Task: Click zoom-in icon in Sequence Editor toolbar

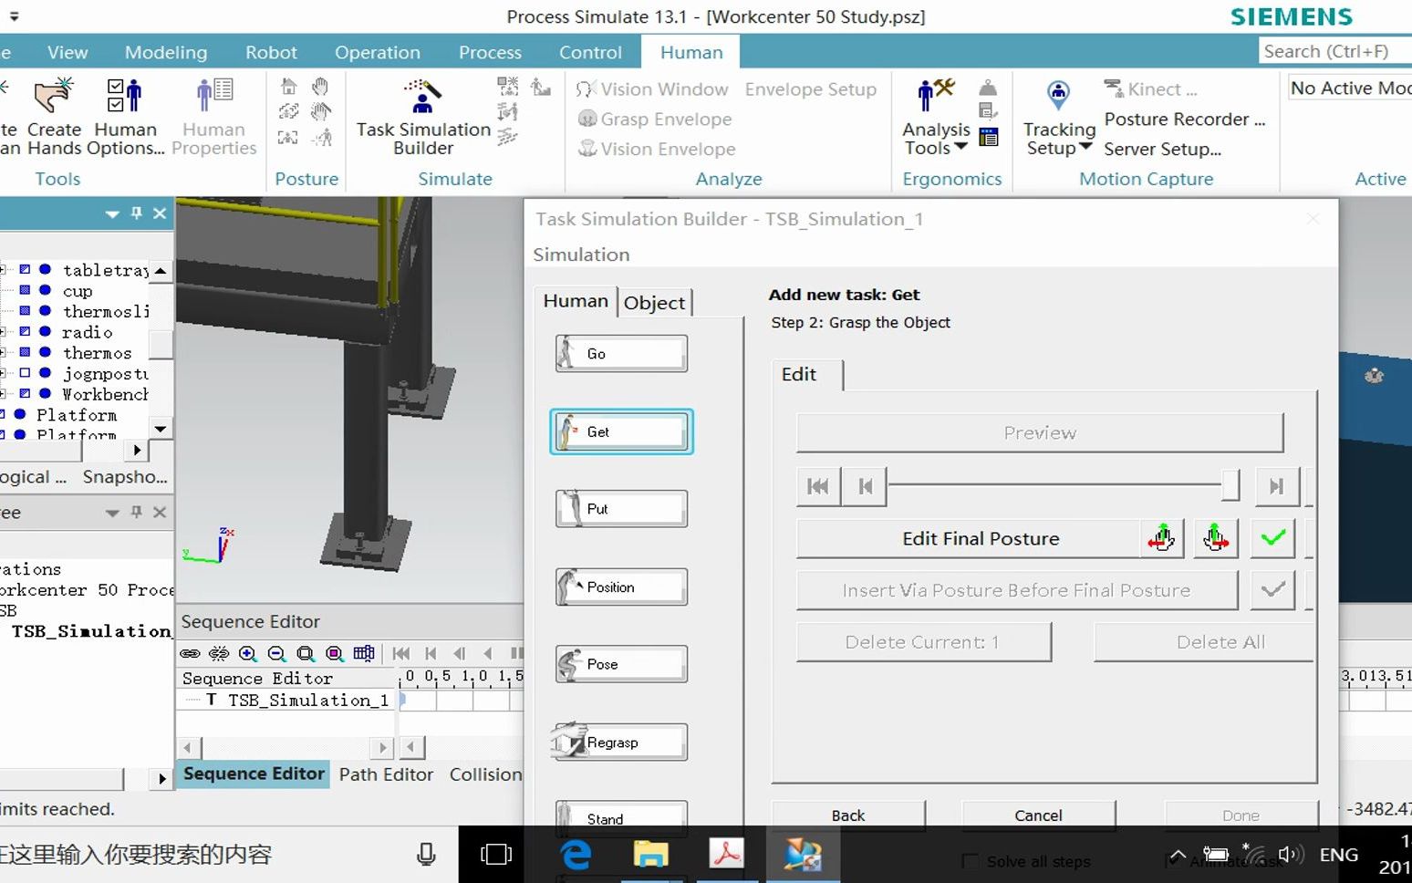Action: coord(246,653)
